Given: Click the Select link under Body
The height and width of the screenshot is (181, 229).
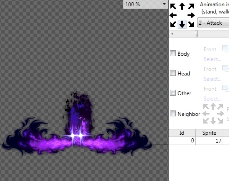Looking at the screenshot, I should [212, 59].
